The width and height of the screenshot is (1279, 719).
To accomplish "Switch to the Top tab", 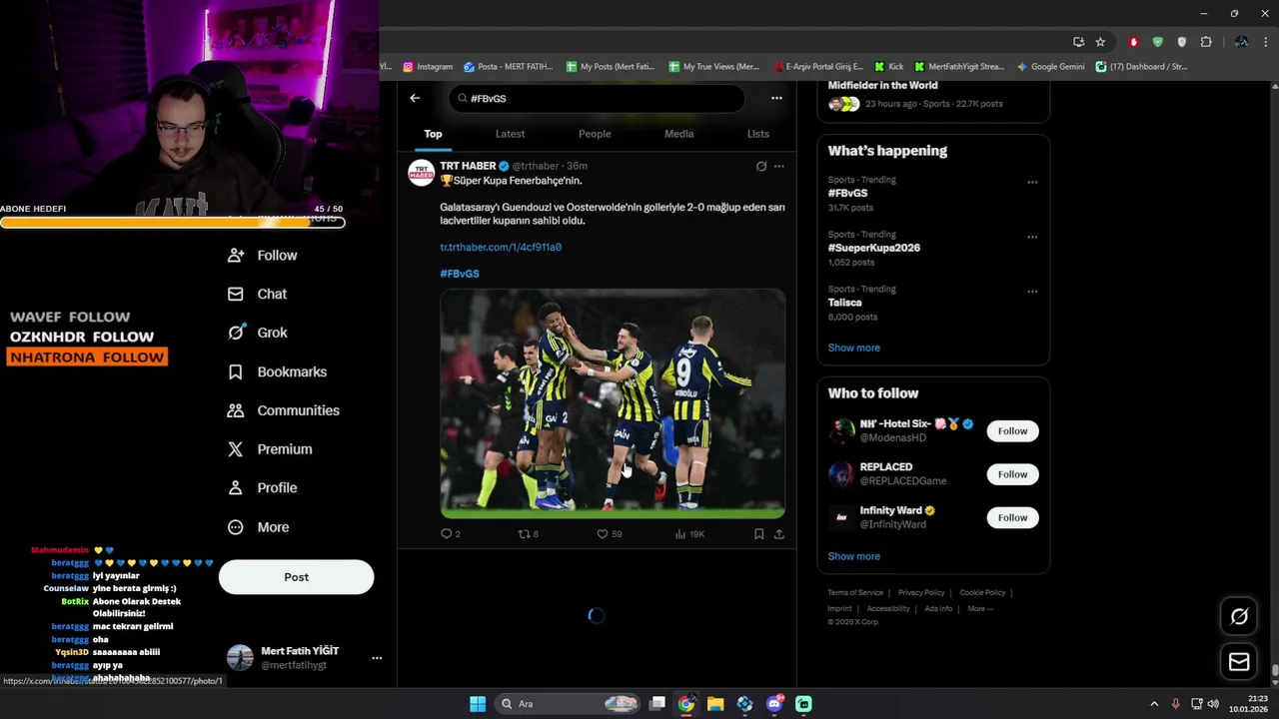I will [433, 134].
